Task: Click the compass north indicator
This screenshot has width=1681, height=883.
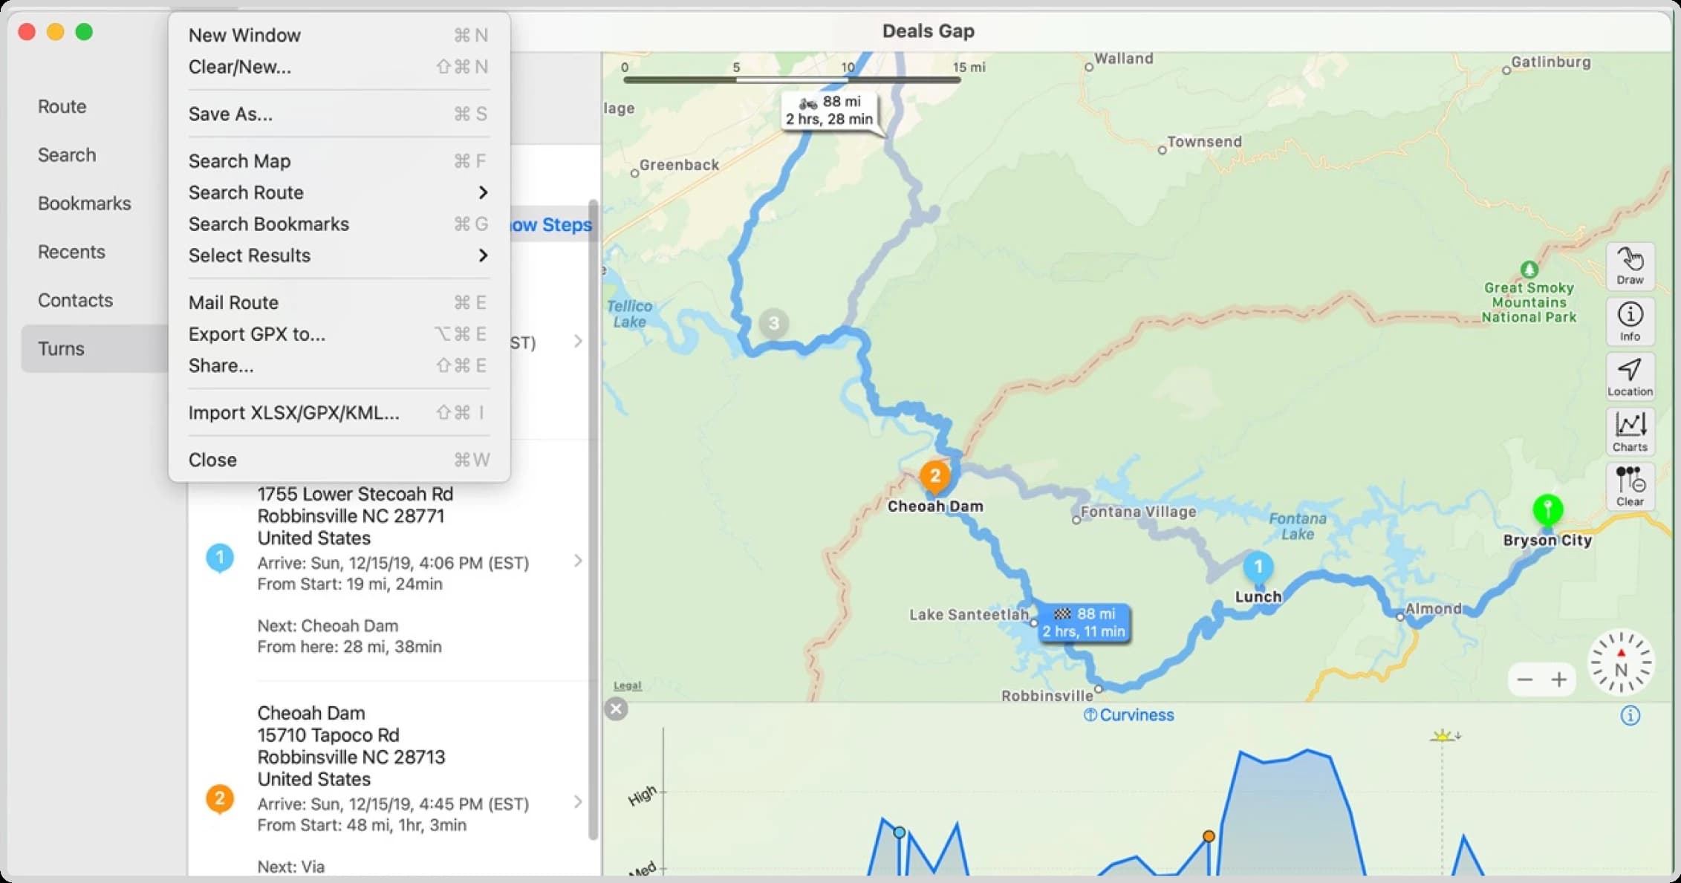Action: pyautogui.click(x=1621, y=662)
